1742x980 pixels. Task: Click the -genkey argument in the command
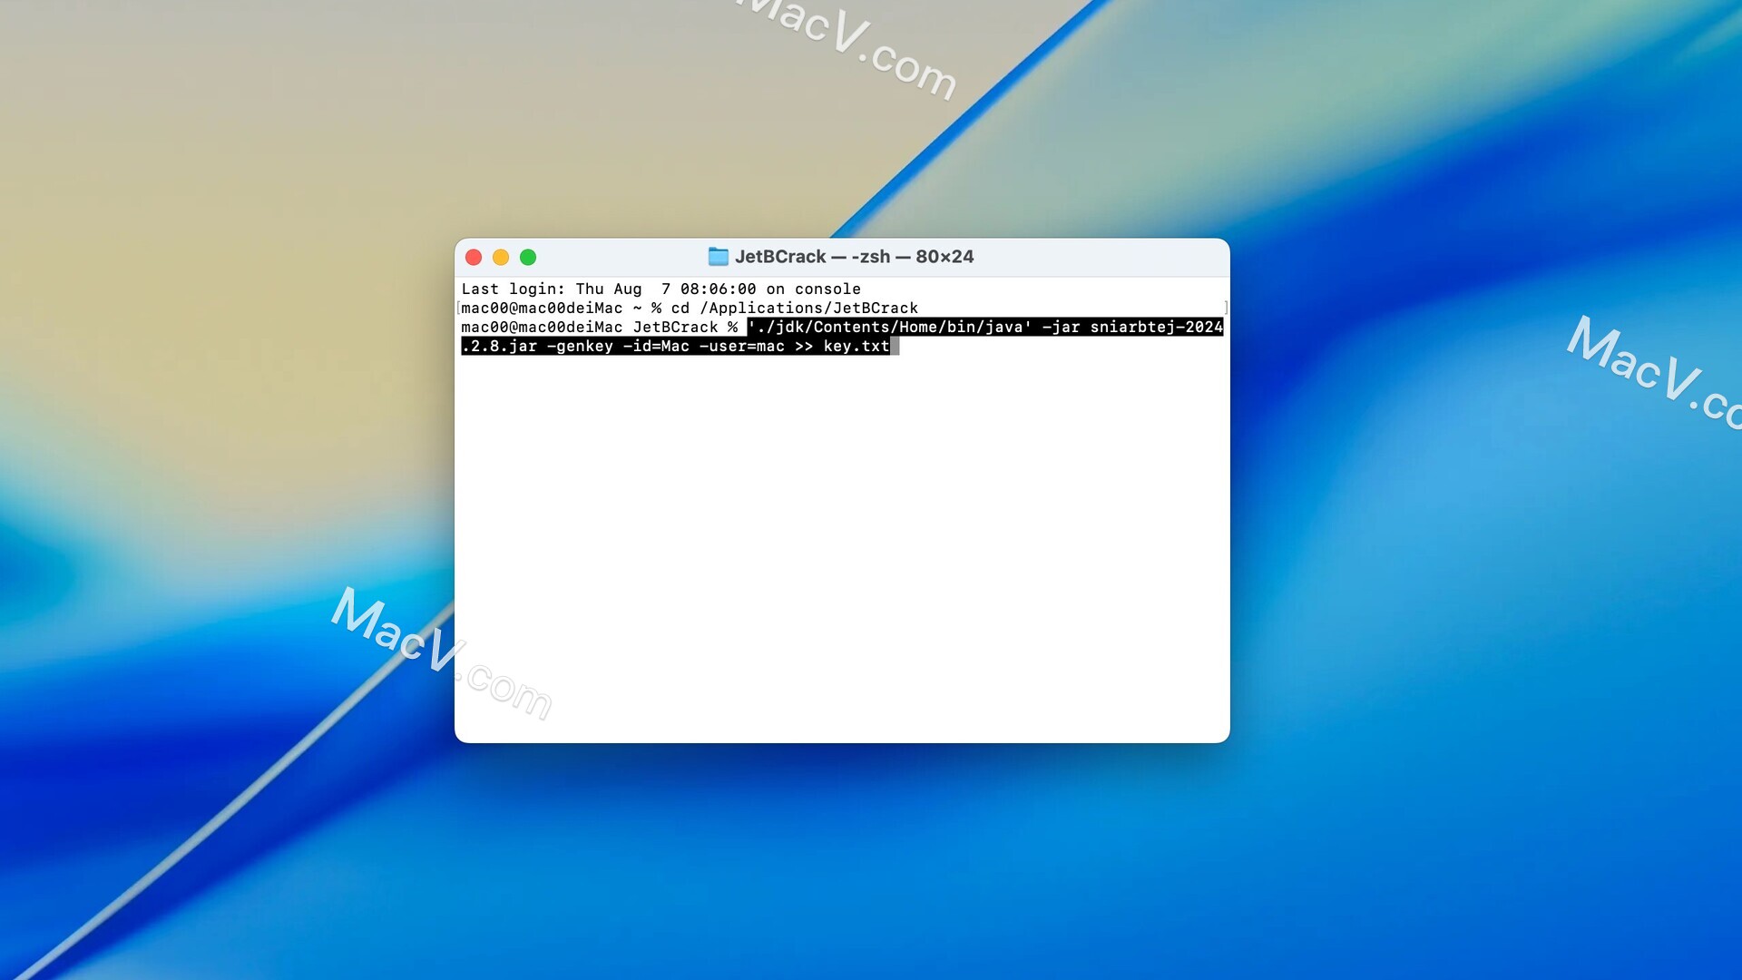[x=580, y=346]
